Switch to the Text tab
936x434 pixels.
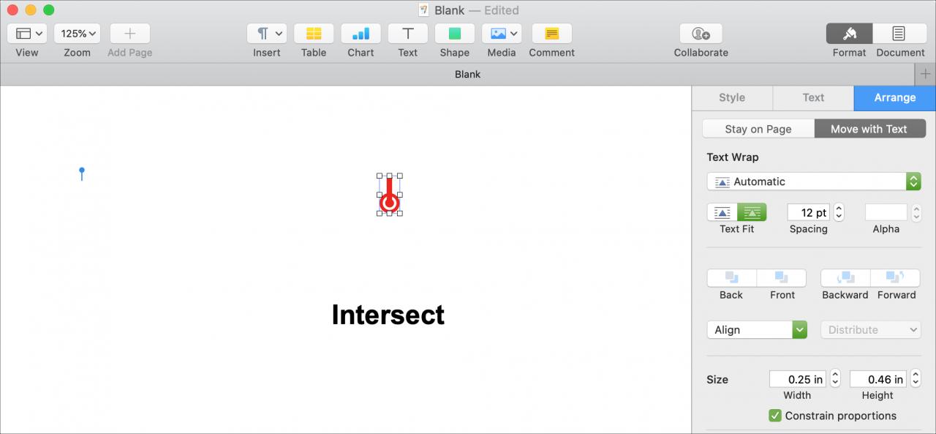pyautogui.click(x=813, y=98)
